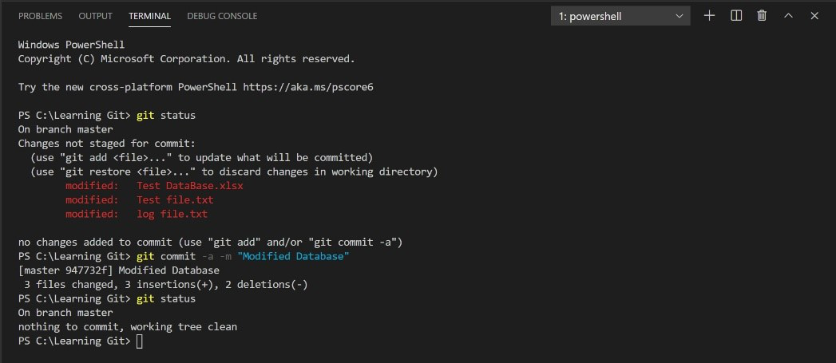Select the TERMINAL tab
The width and height of the screenshot is (836, 363).
(149, 16)
